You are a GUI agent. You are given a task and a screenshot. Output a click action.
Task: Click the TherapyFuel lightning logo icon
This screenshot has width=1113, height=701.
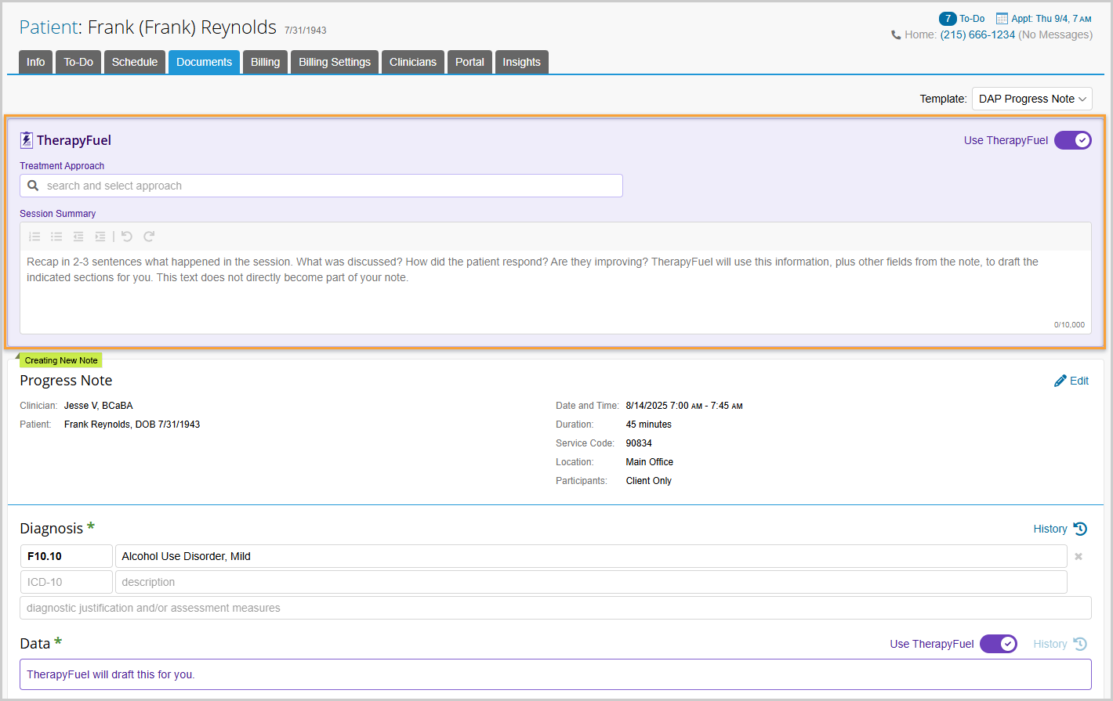pyautogui.click(x=27, y=140)
